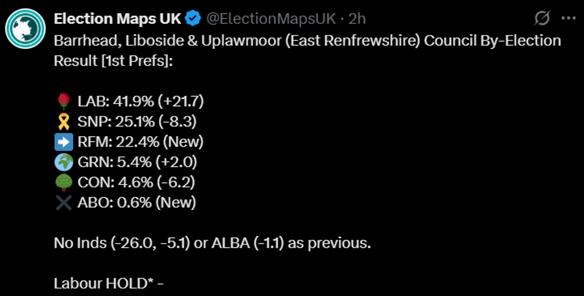Click the red rose emoji beside LAB
The height and width of the screenshot is (296, 584).
click(x=63, y=101)
